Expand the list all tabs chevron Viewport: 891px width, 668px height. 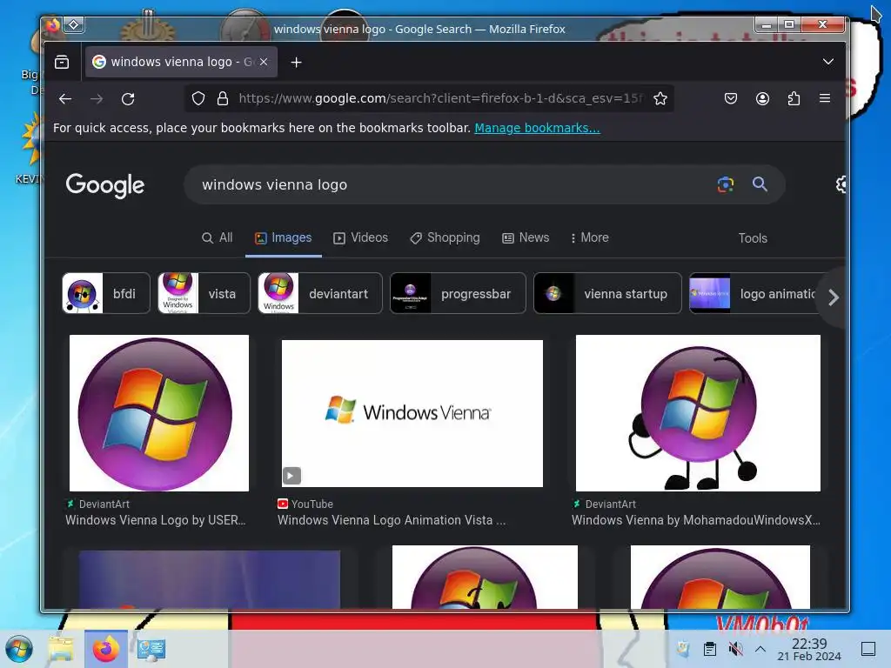(828, 62)
